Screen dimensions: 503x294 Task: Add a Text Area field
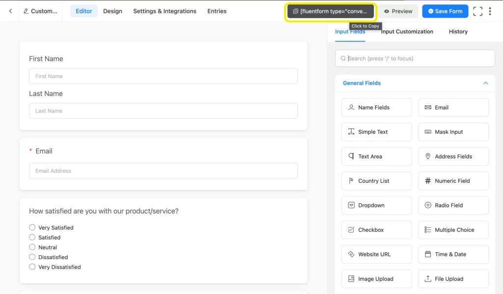[x=377, y=156]
